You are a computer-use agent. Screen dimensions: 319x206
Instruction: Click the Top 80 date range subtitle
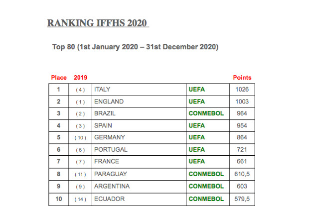click(135, 47)
